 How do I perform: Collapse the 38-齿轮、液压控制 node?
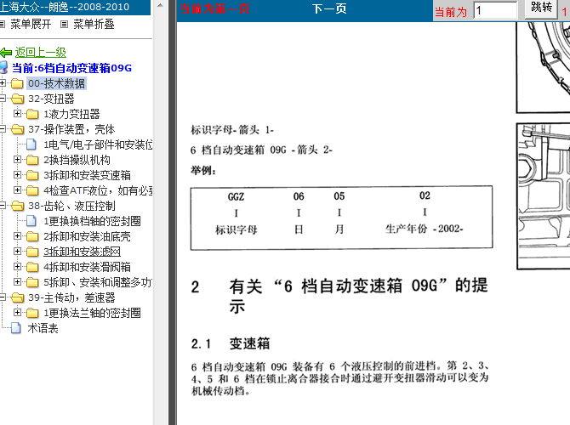3,205
